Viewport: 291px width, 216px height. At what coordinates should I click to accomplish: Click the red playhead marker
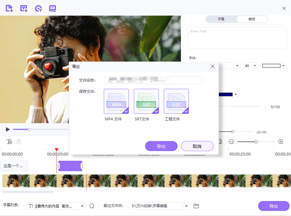tap(57, 149)
